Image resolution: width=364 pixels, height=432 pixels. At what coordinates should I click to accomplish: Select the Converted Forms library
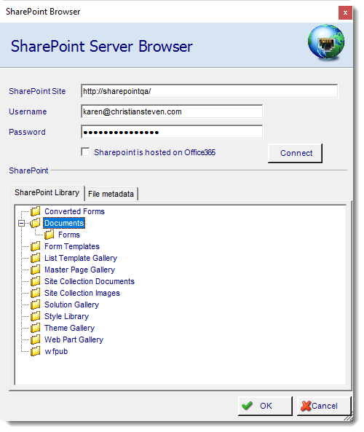[x=74, y=211]
